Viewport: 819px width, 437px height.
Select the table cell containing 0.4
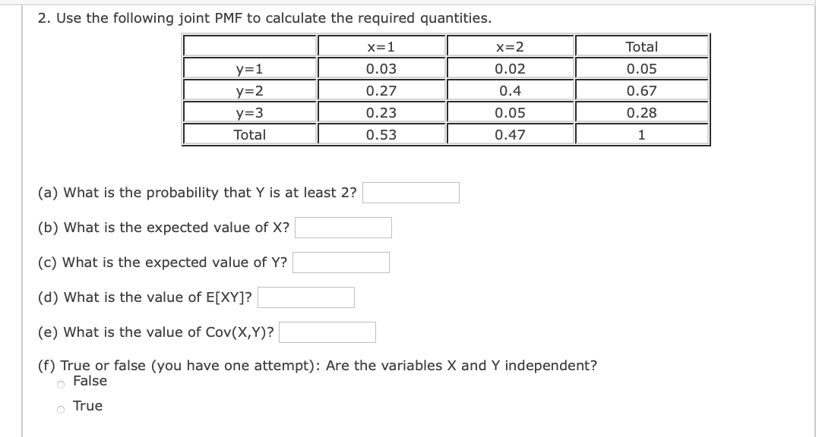pyautogui.click(x=511, y=90)
